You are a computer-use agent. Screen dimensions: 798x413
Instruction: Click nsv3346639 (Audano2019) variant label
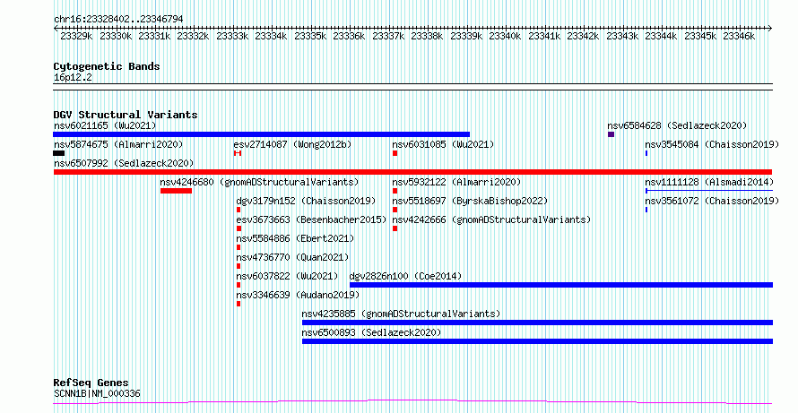(298, 295)
